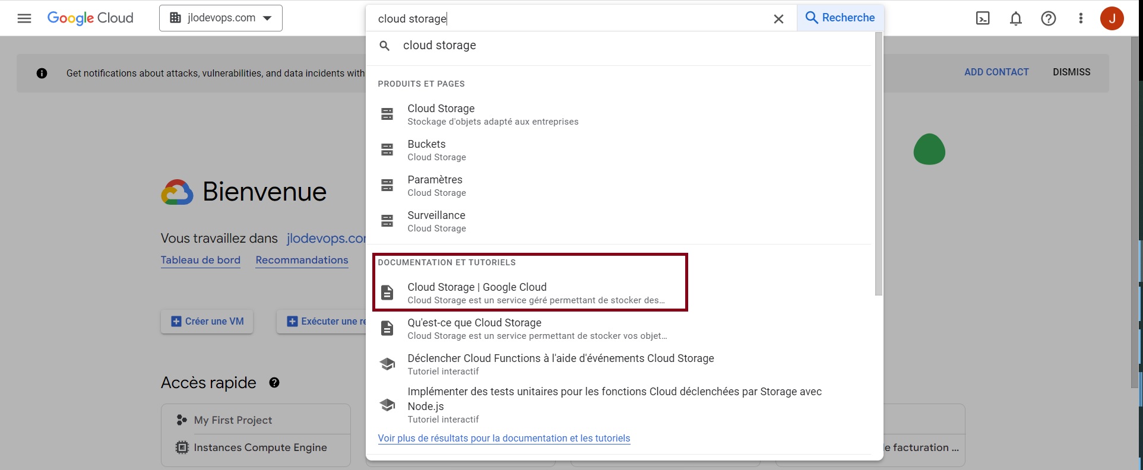Click the page vertical scrollbar
The width and height of the screenshot is (1143, 470).
point(1135,212)
